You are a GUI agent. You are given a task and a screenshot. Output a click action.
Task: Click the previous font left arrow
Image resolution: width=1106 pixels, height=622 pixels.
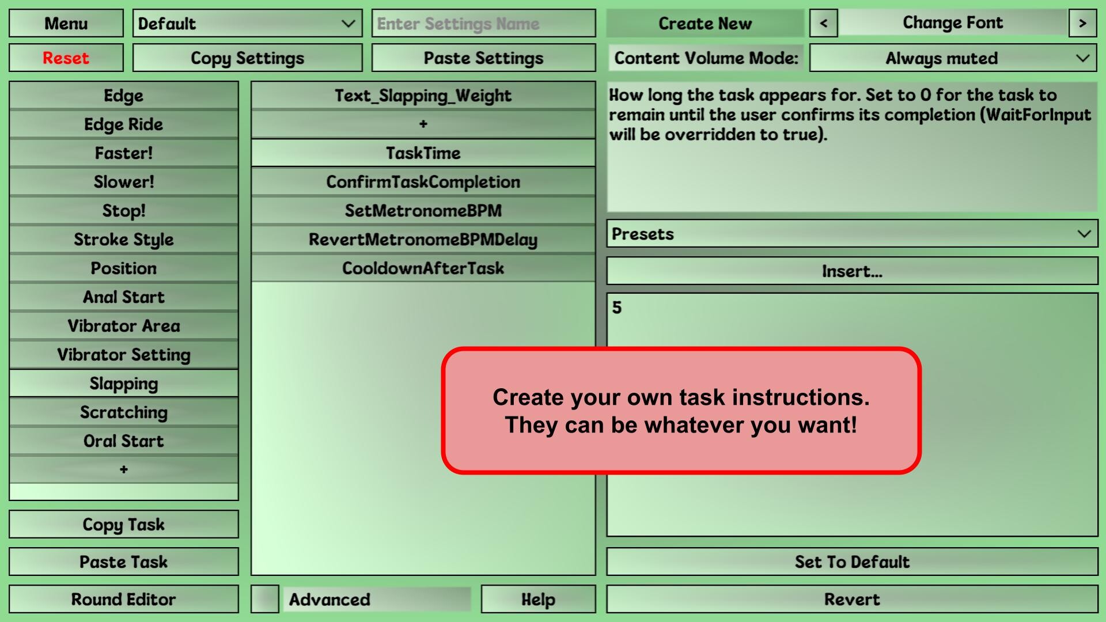tap(823, 23)
